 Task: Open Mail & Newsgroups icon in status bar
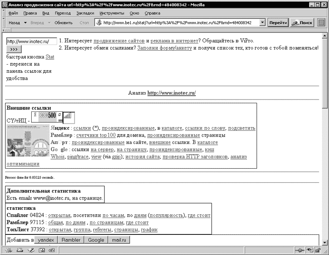click(x=19, y=250)
